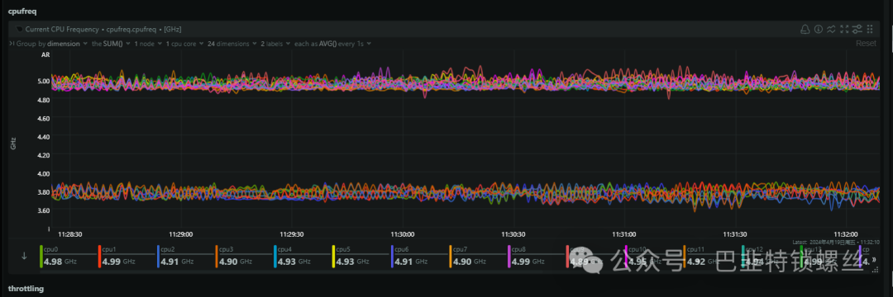
Task: Open the AVG() every 1s dropdown
Action: [333, 43]
